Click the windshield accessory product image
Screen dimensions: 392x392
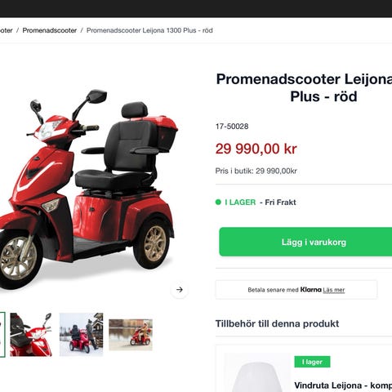point(257,373)
